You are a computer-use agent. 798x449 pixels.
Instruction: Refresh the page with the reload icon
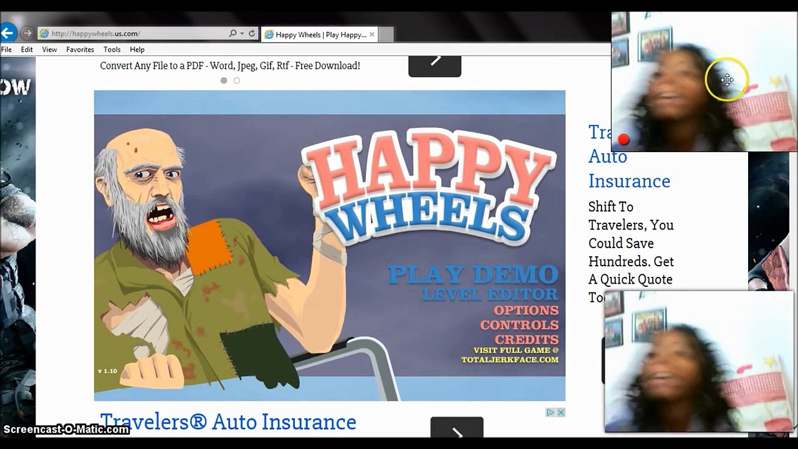click(252, 34)
